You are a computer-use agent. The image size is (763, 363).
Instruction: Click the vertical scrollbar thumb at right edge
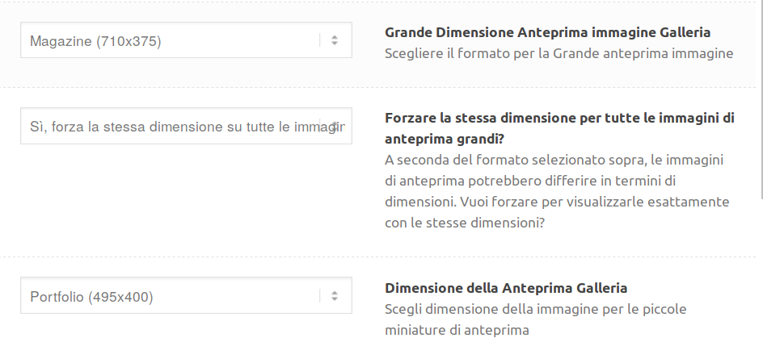[x=761, y=99]
